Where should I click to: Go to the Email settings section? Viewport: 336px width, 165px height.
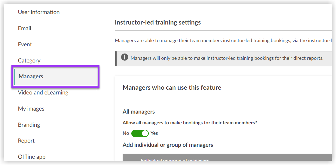point(25,28)
